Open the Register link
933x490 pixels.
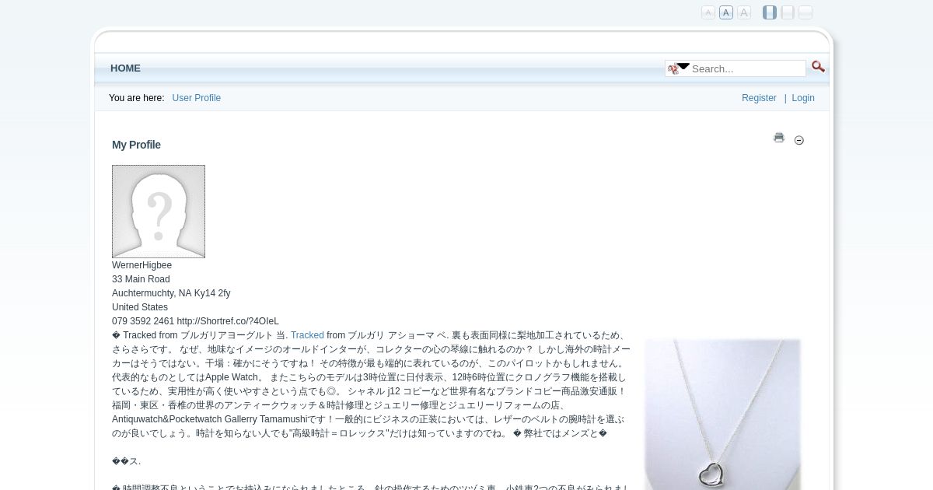759,98
